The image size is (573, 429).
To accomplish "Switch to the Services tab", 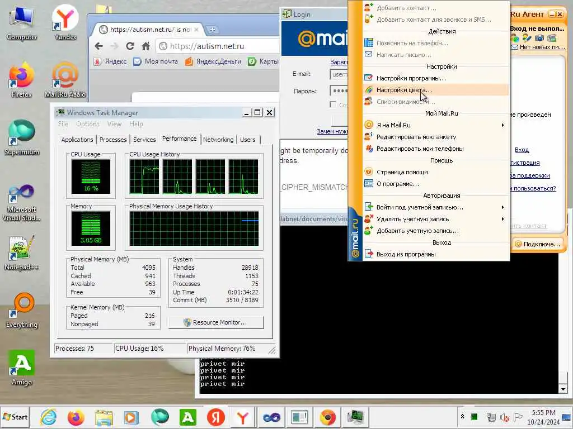I will pos(144,140).
